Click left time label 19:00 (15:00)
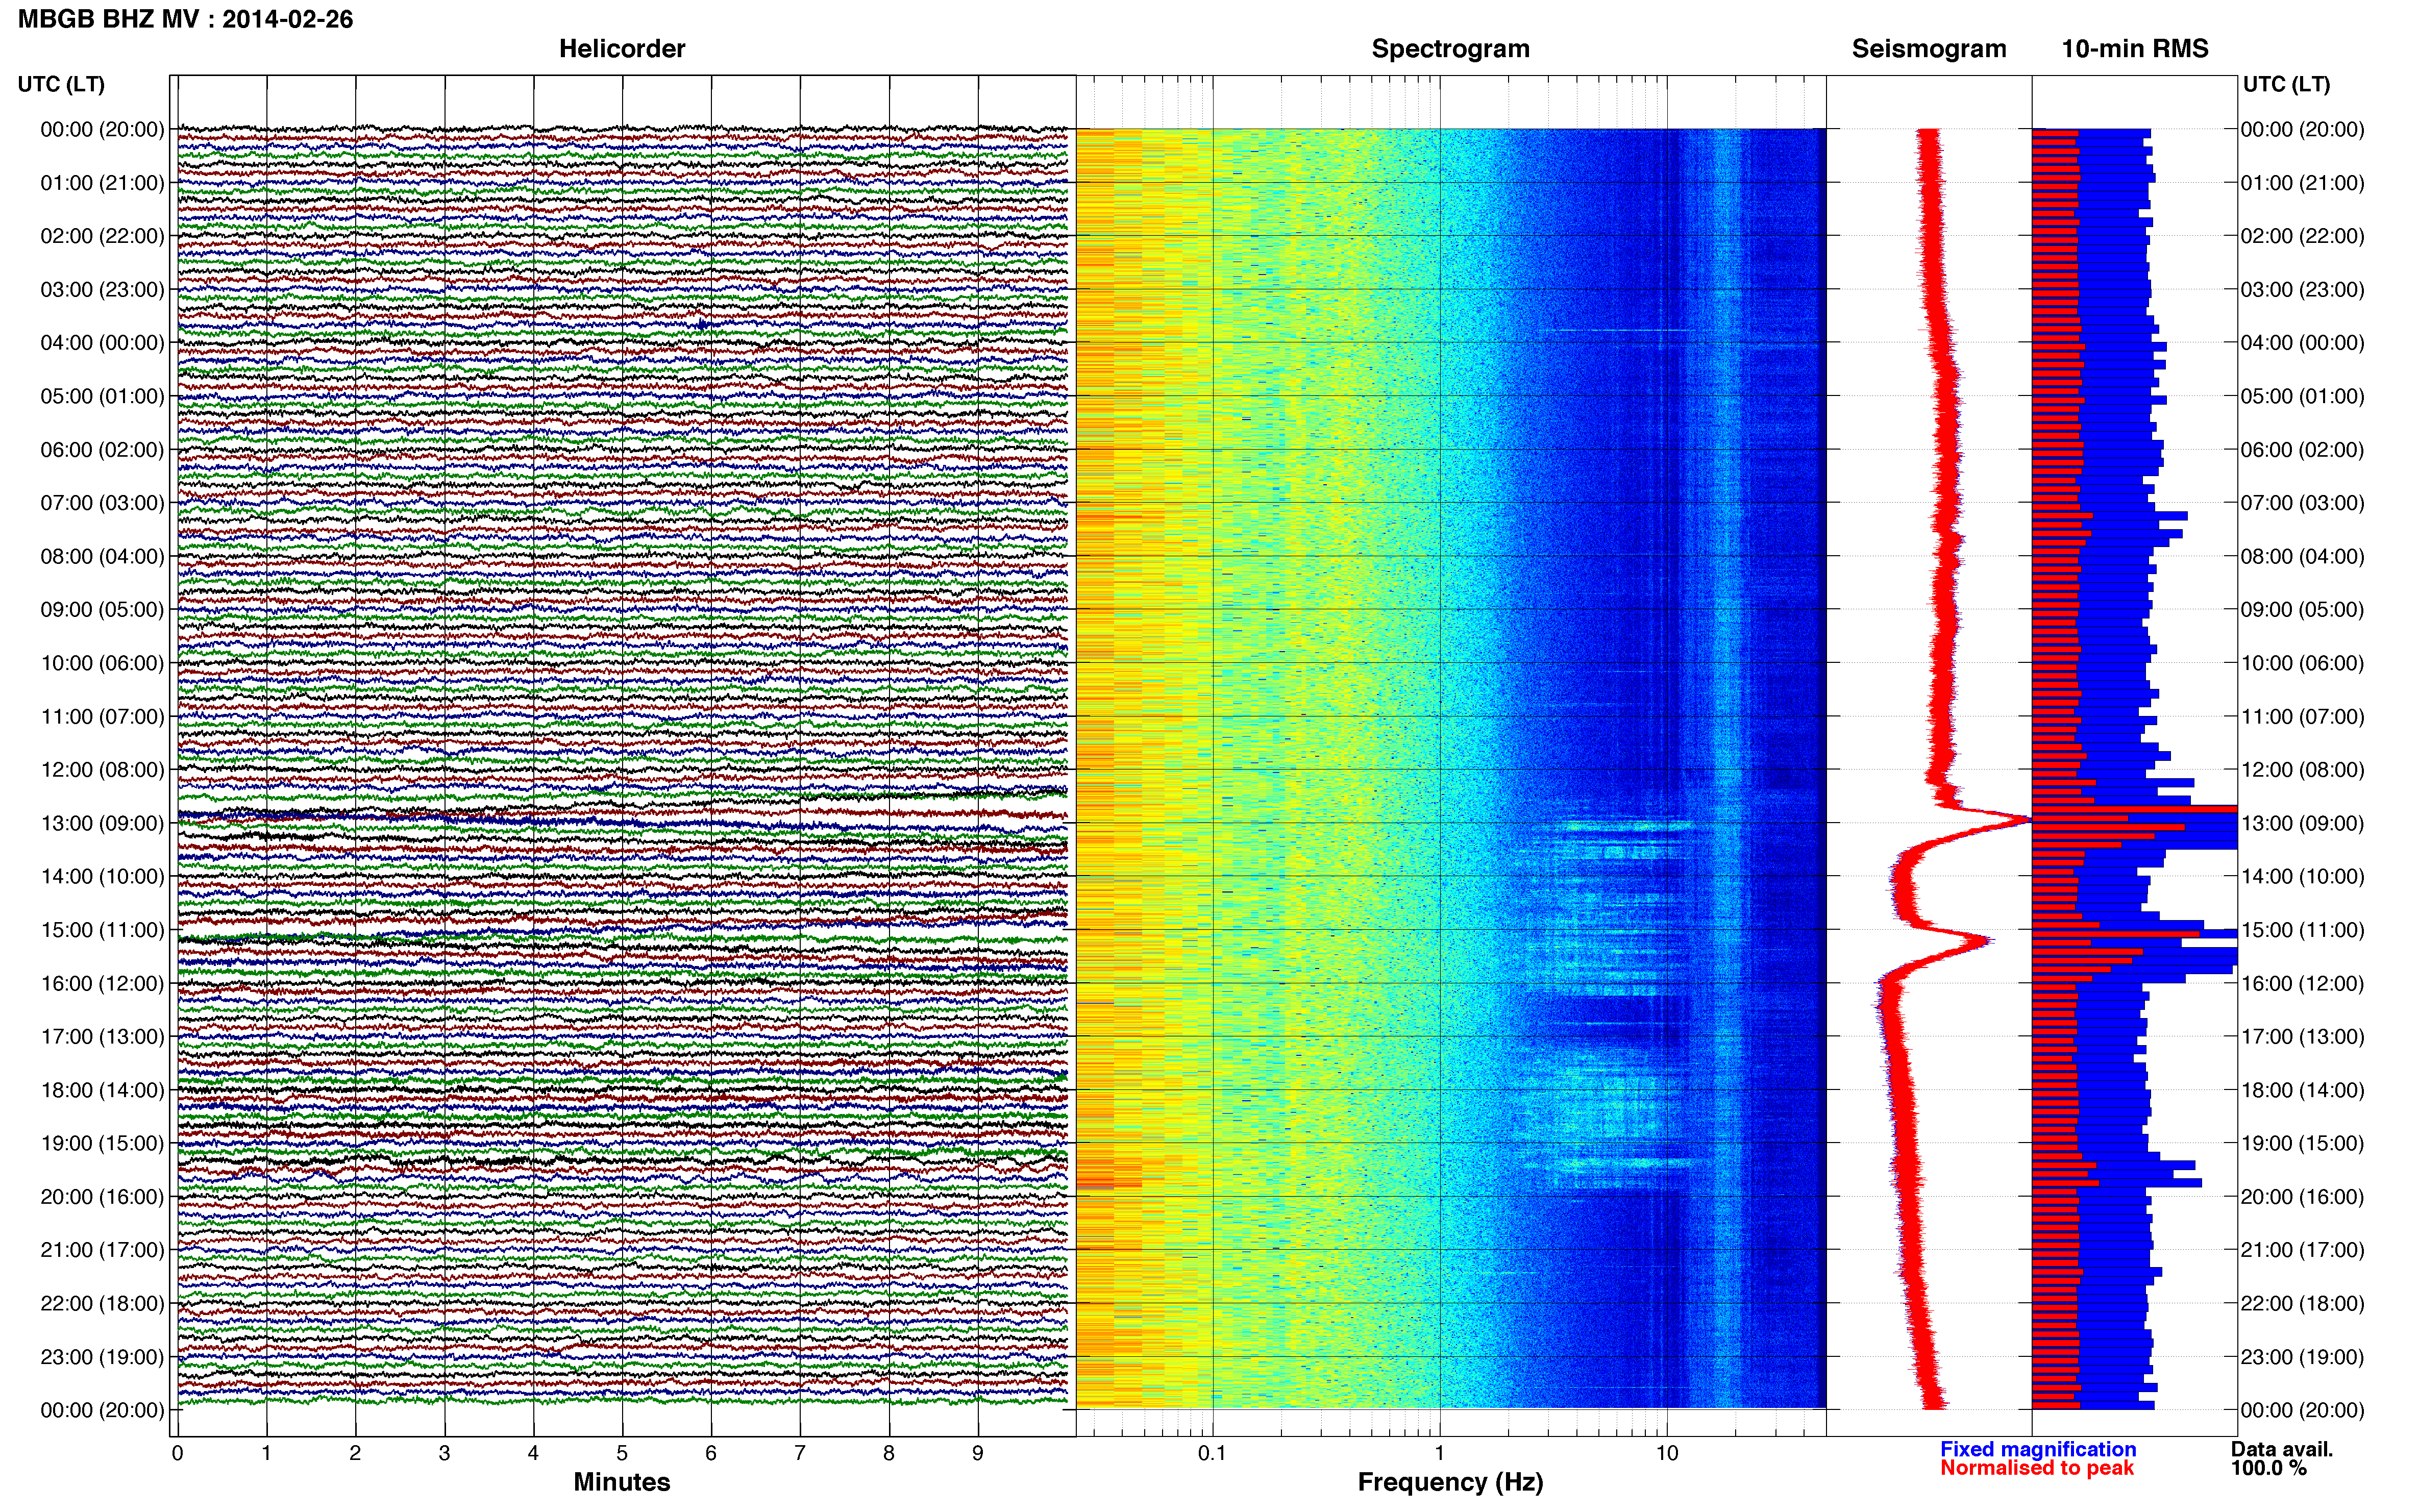 (x=102, y=1143)
